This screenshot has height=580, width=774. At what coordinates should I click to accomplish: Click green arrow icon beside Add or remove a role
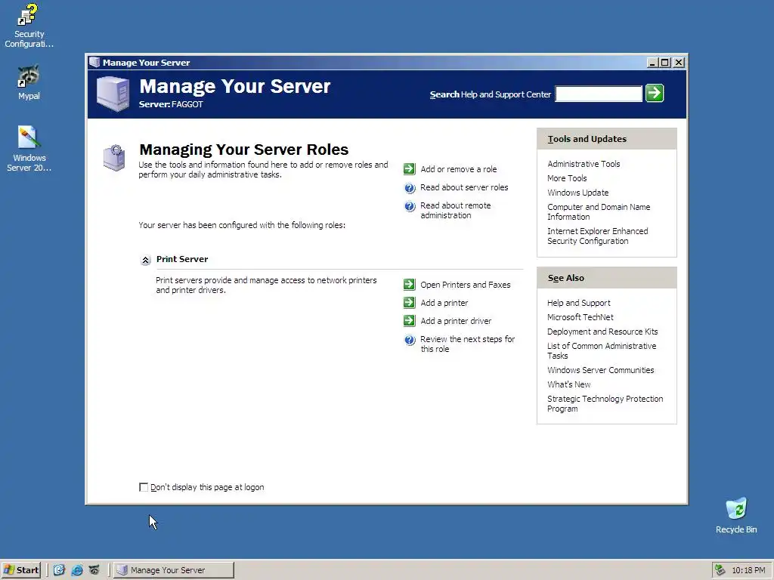coord(409,168)
